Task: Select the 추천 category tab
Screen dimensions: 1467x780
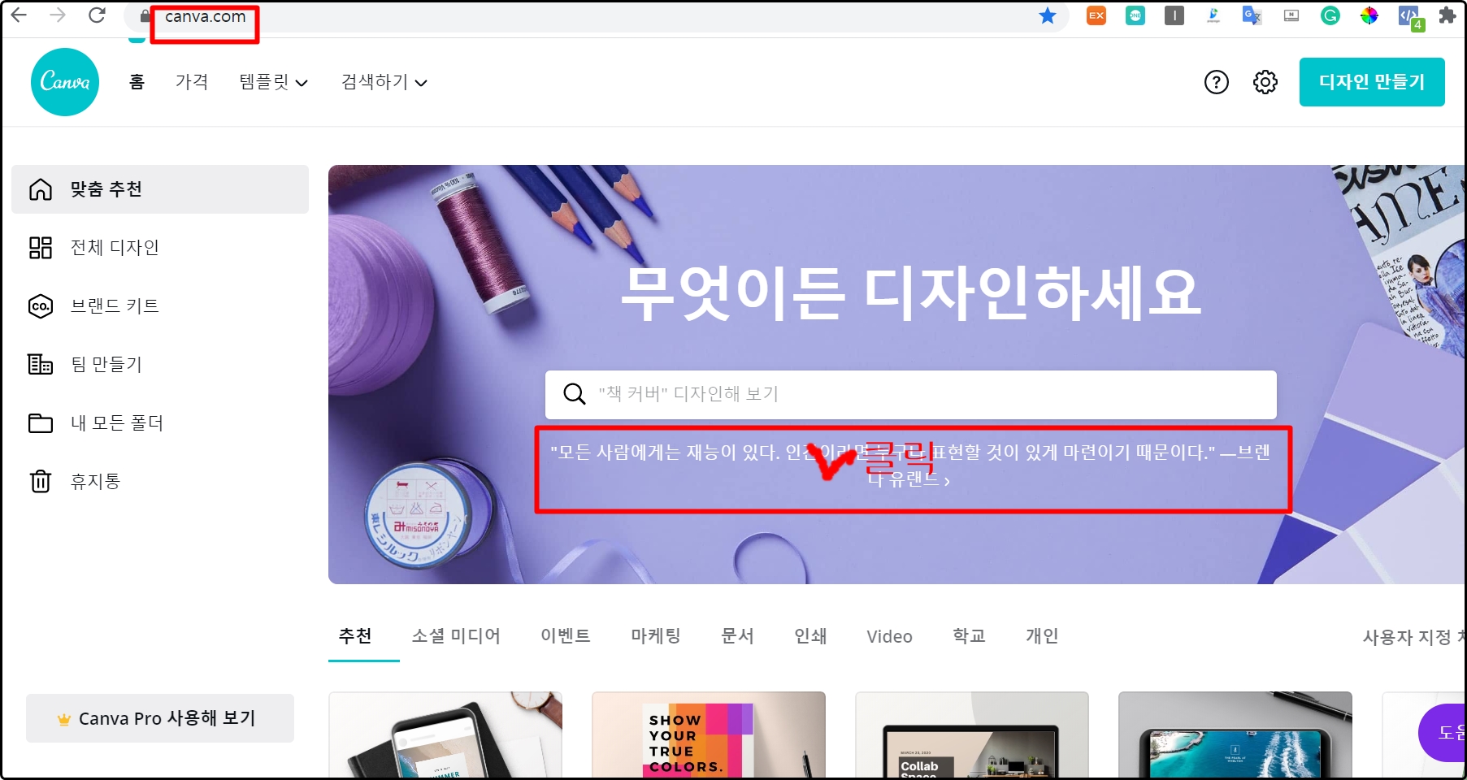Action: click(355, 636)
